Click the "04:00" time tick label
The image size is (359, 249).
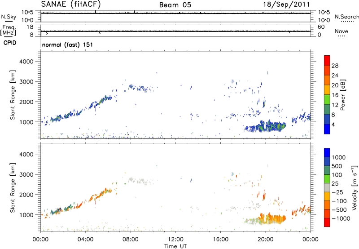pos(86,240)
